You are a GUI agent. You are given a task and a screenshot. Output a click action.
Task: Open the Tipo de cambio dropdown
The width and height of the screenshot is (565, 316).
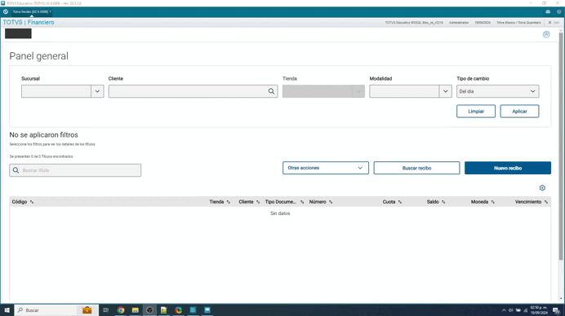click(x=497, y=91)
